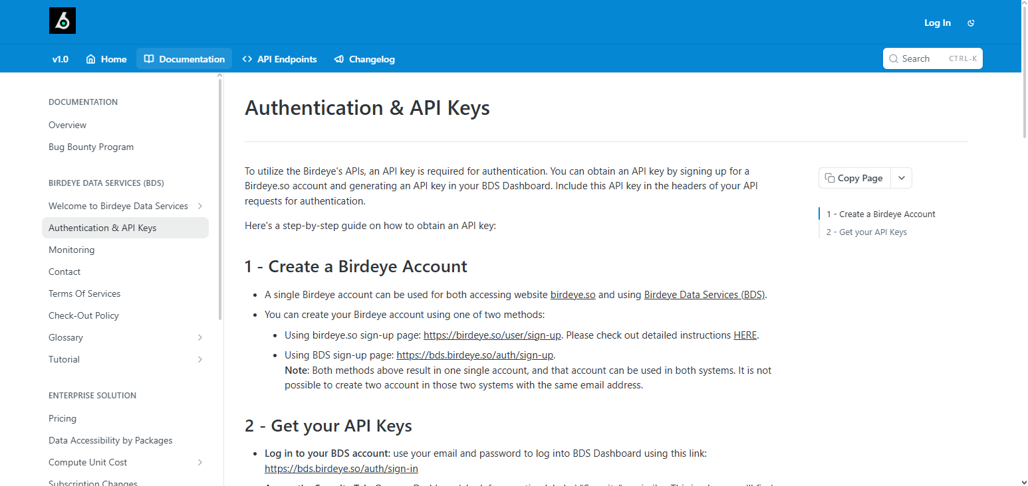Open the Changelog tab
Viewport: 1028px width, 486px height.
(364, 59)
